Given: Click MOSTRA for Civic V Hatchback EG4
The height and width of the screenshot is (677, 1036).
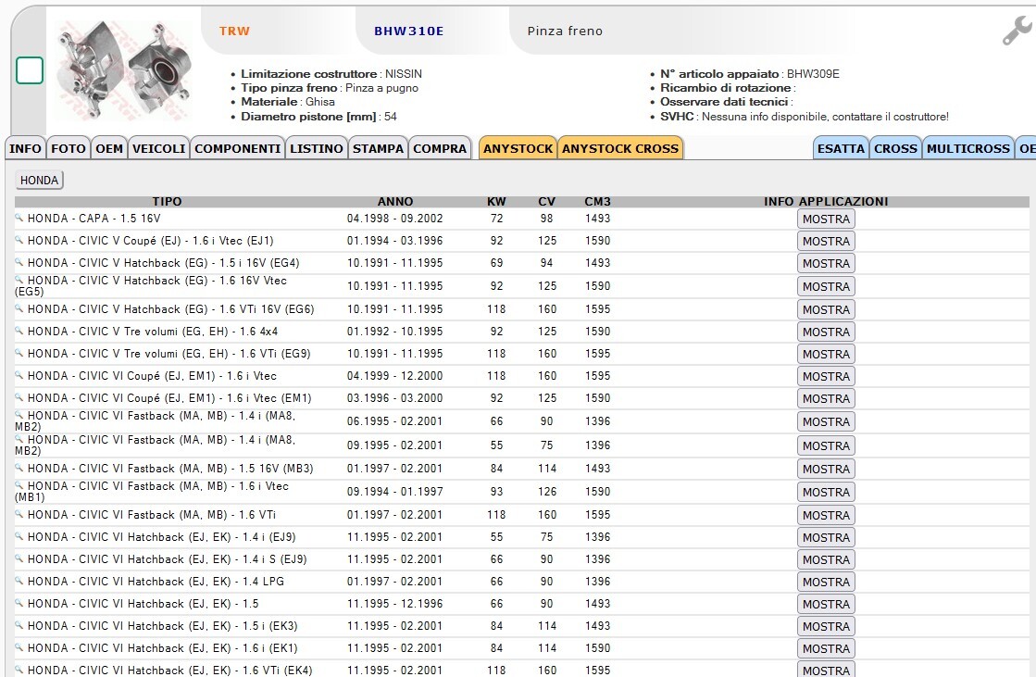Looking at the screenshot, I should (x=826, y=263).
